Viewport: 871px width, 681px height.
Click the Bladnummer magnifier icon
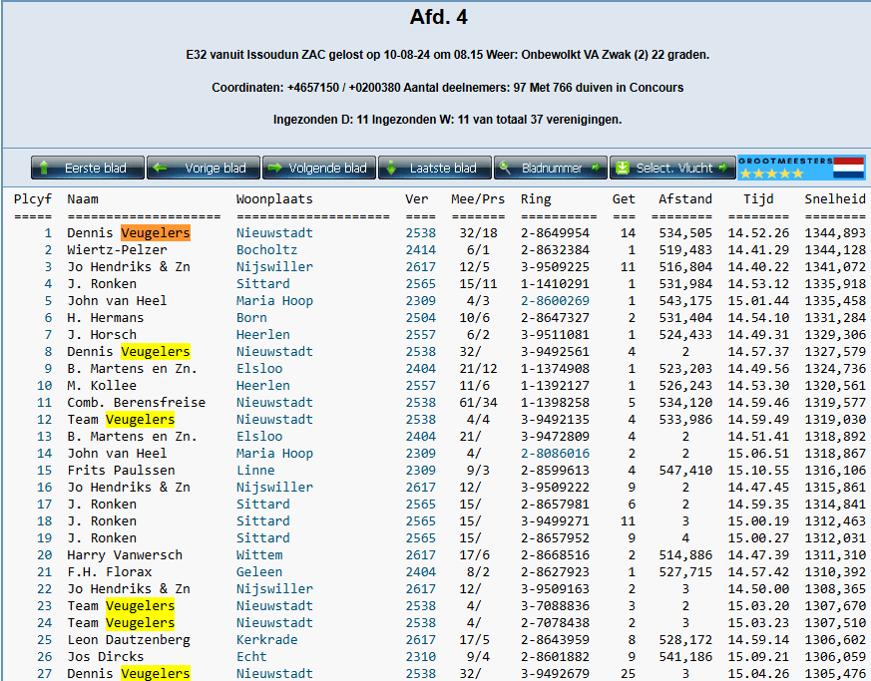[x=508, y=169]
